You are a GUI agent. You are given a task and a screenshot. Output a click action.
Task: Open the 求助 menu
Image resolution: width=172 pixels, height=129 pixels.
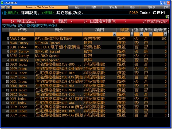tap(166, 7)
